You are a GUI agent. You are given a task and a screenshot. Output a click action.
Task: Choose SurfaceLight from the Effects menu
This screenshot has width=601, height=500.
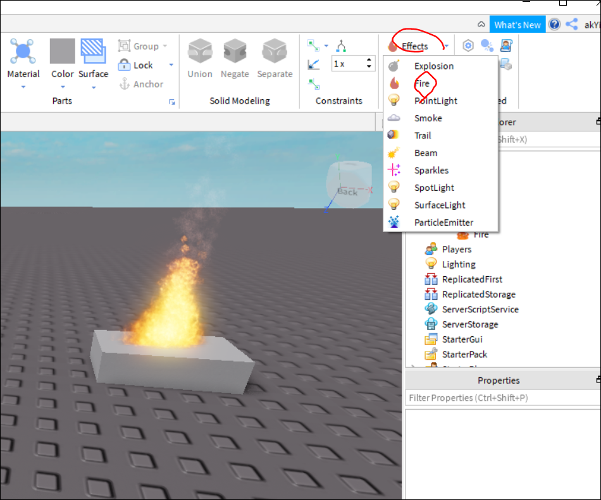tap(440, 205)
